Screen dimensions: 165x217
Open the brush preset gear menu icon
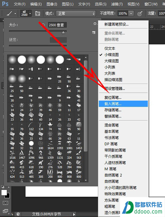coord(95,23)
